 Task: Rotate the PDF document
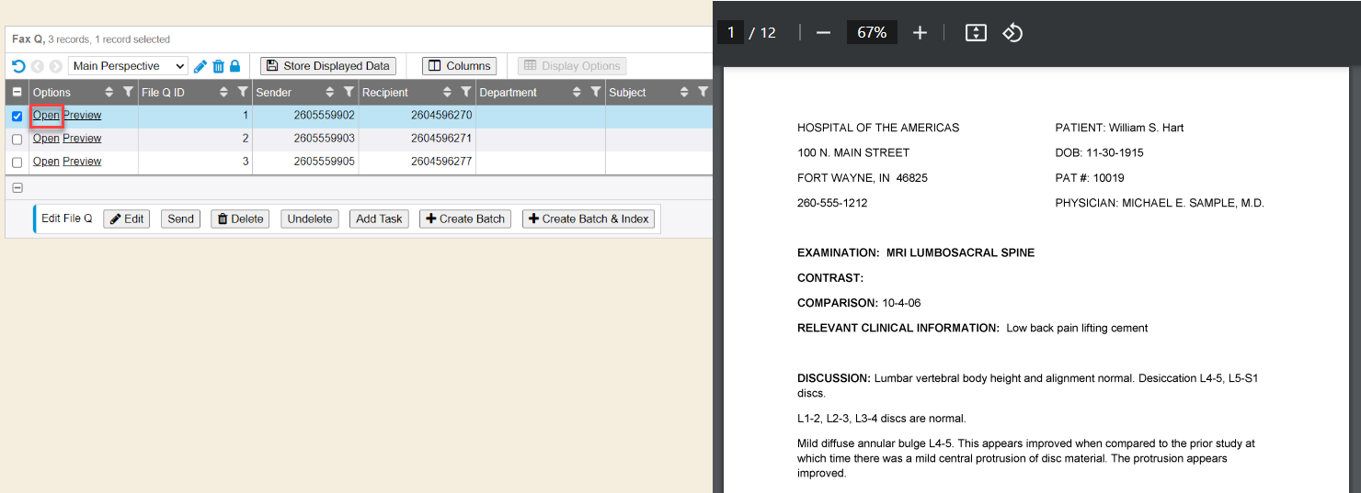pos(1012,33)
